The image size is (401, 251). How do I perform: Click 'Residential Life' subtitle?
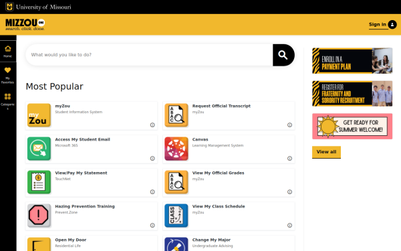pyautogui.click(x=68, y=246)
